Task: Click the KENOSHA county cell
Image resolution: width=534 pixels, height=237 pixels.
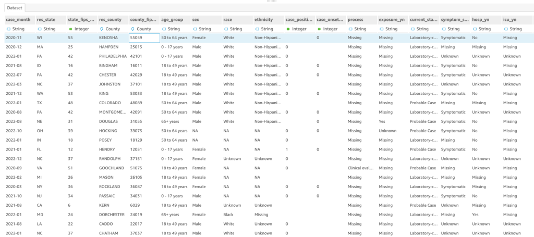Action: (113, 38)
